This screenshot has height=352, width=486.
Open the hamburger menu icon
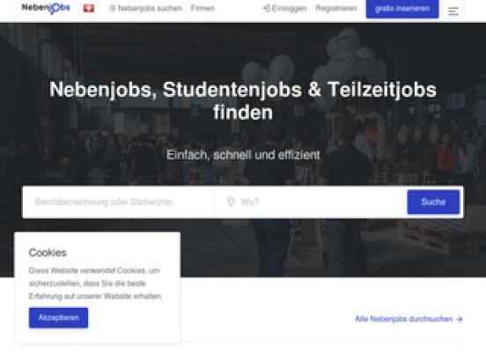(453, 11)
